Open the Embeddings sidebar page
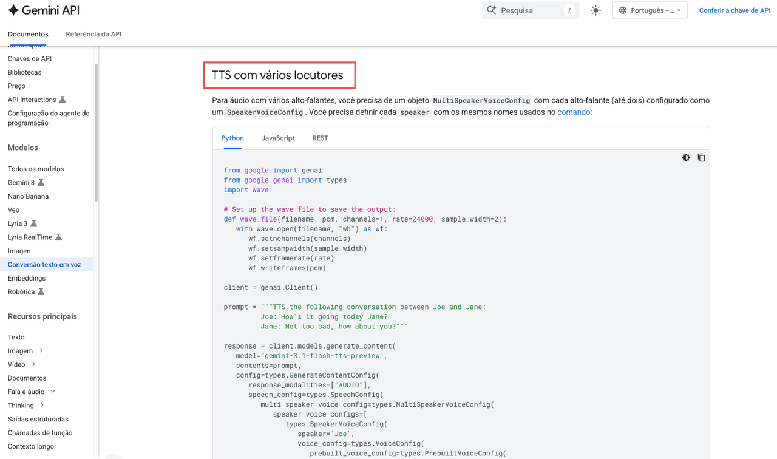Screen dimensions: 777x459 point(27,278)
